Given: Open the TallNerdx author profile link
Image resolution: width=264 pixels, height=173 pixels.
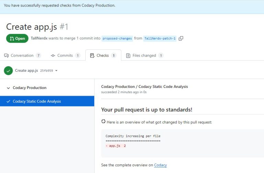Looking at the screenshot, I should tap(39, 38).
